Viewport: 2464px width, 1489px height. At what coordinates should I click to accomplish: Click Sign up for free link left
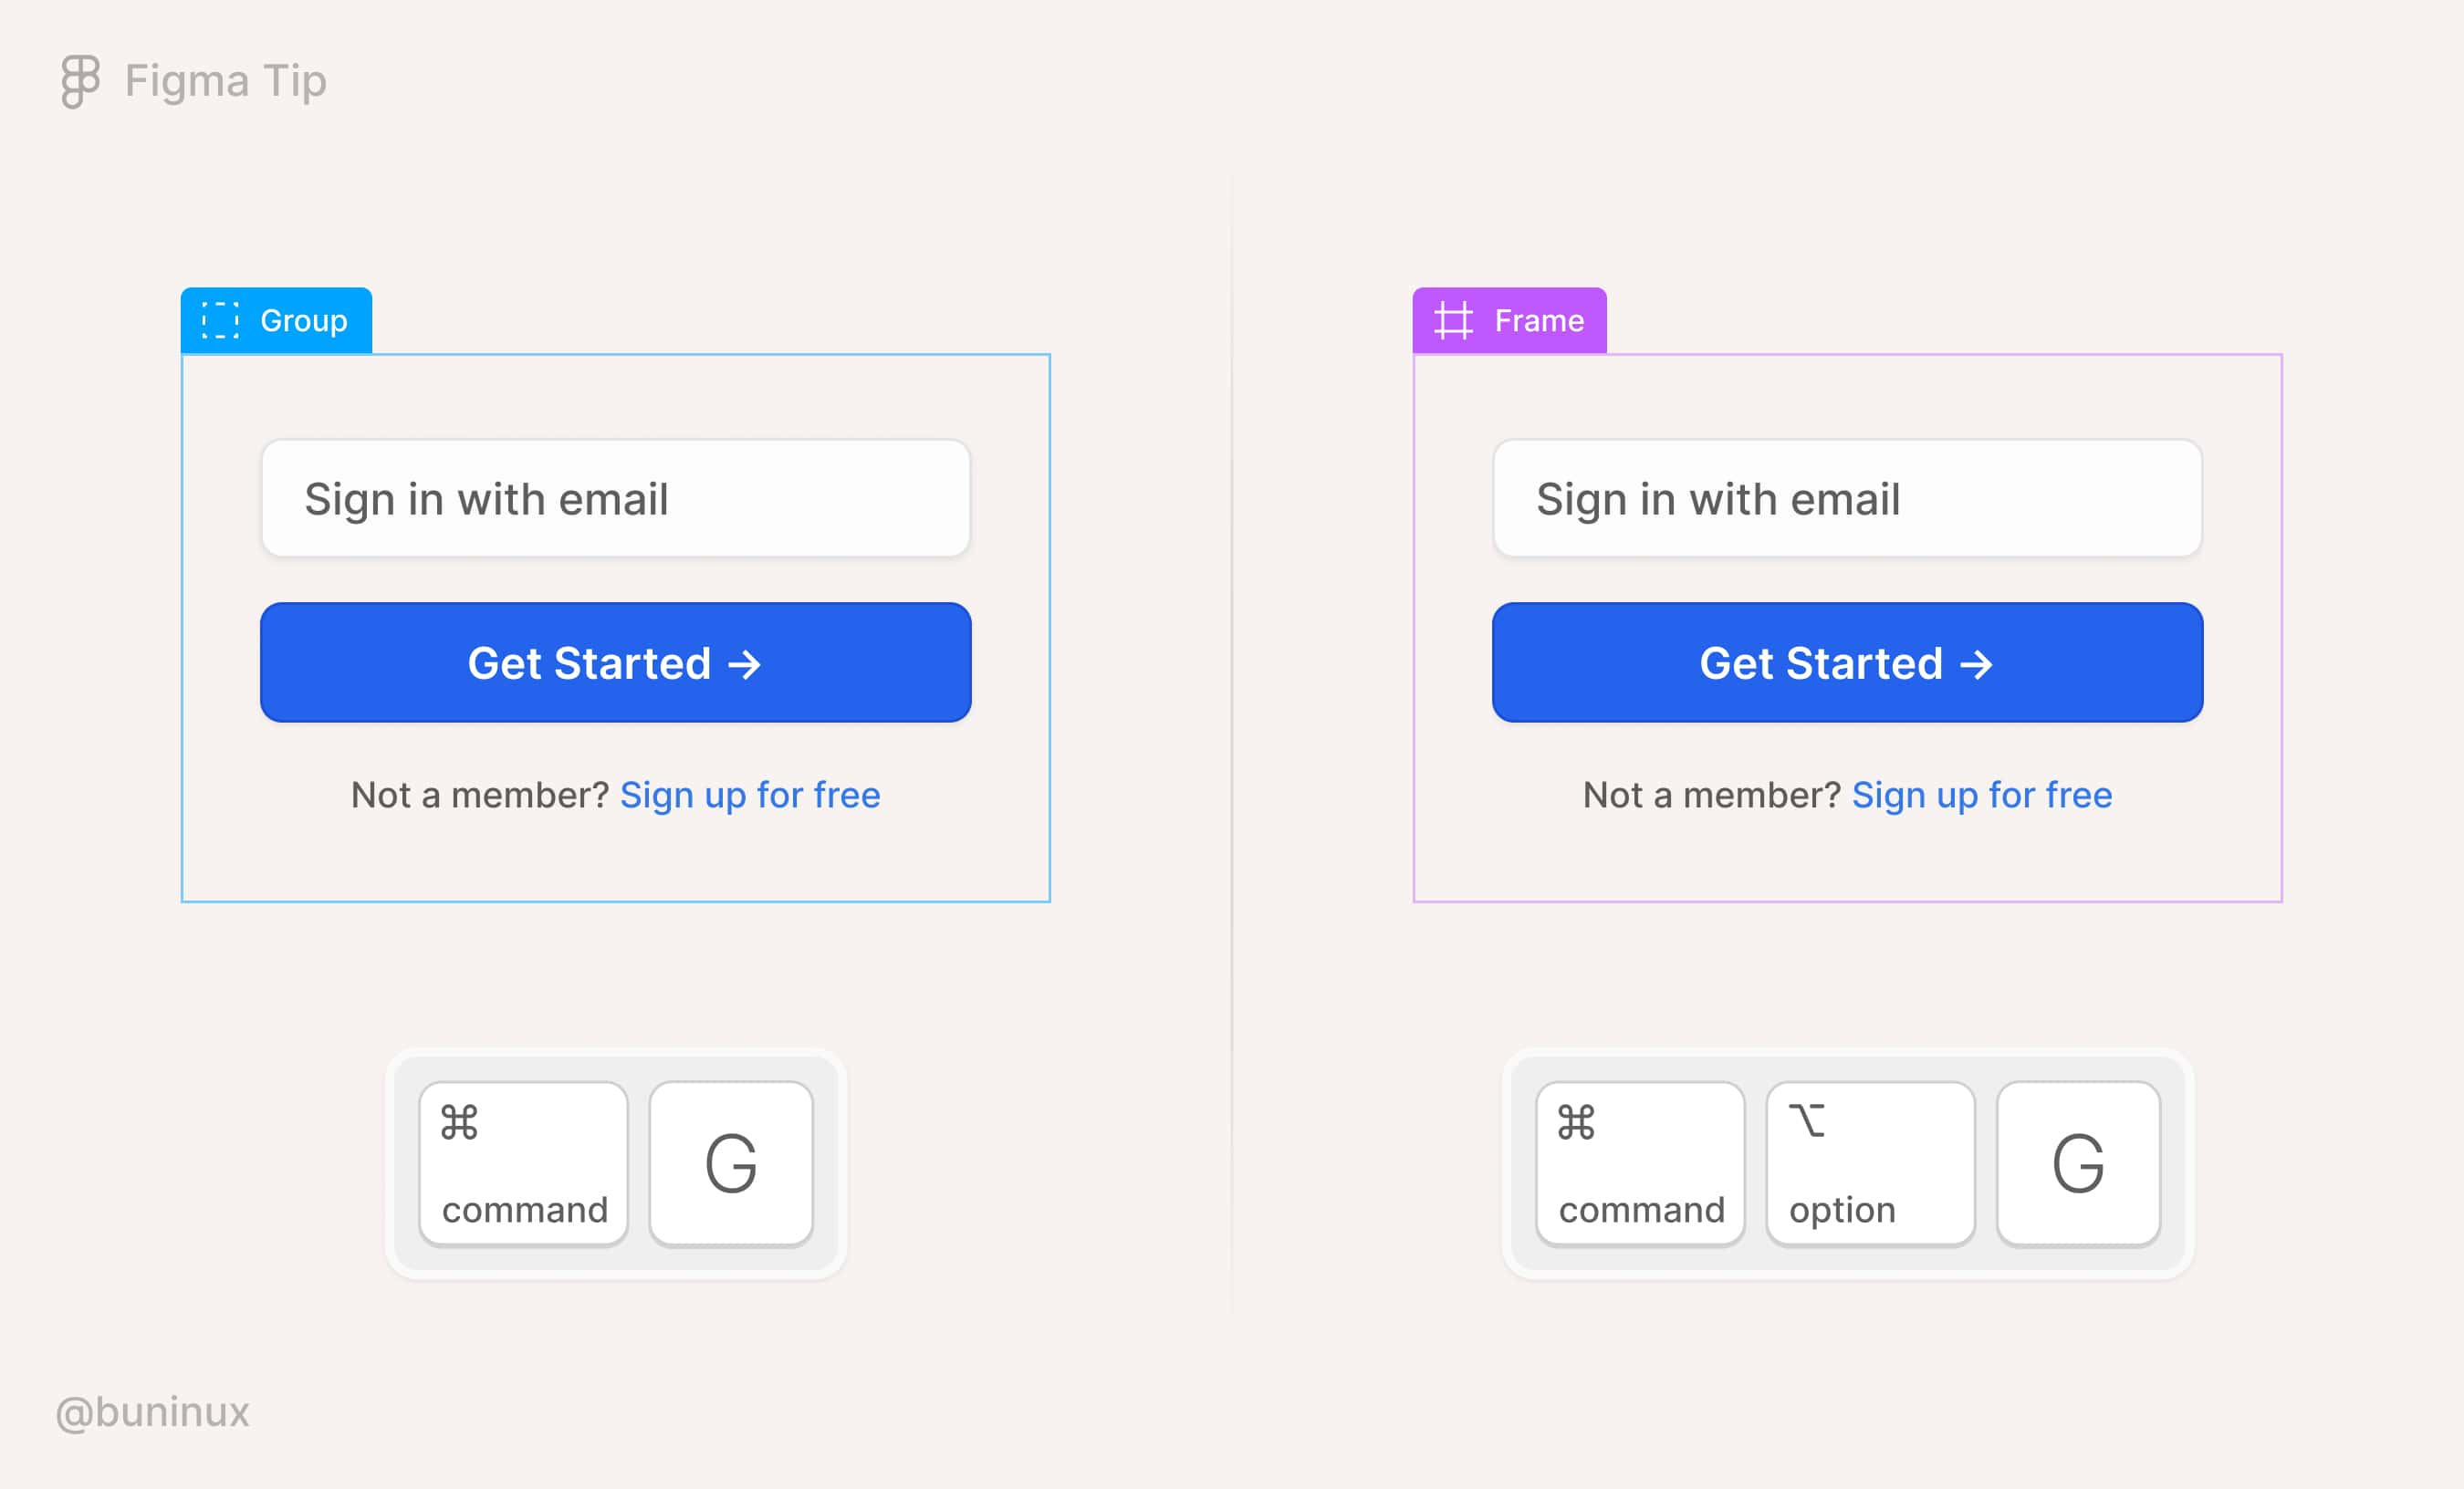click(758, 796)
